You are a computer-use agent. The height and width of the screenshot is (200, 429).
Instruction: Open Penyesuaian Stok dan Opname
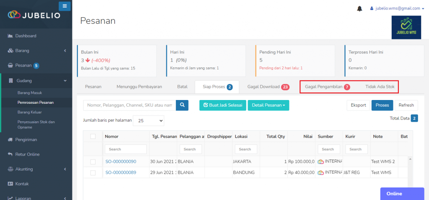click(x=36, y=125)
